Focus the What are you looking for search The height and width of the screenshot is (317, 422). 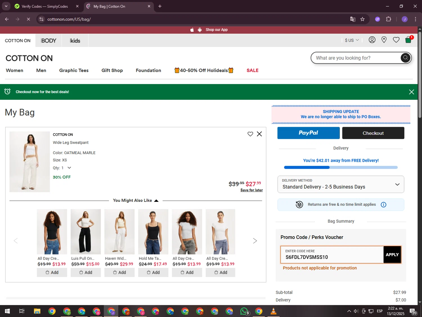[x=356, y=58]
